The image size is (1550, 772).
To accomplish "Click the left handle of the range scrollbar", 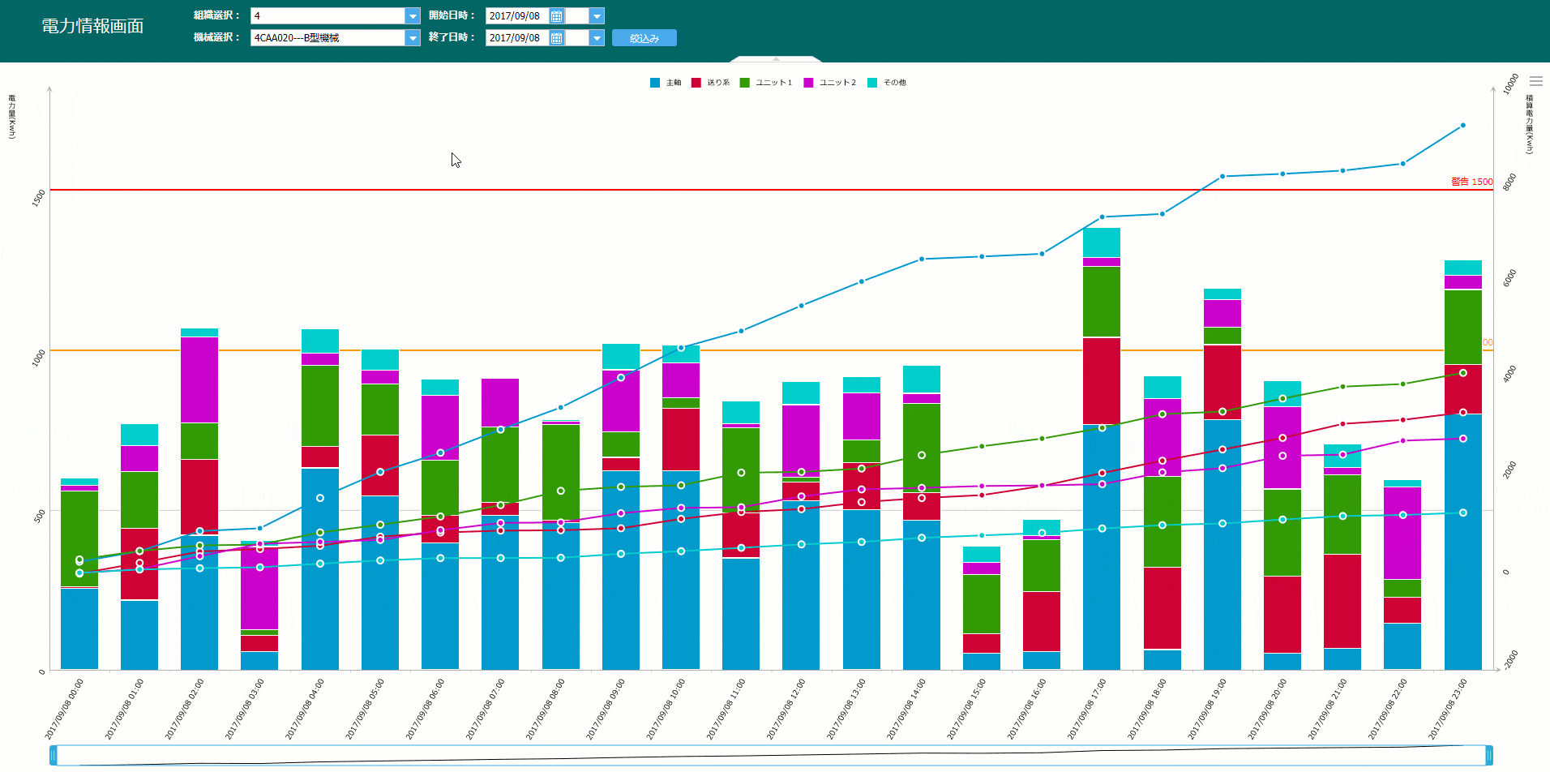I will click(x=54, y=755).
